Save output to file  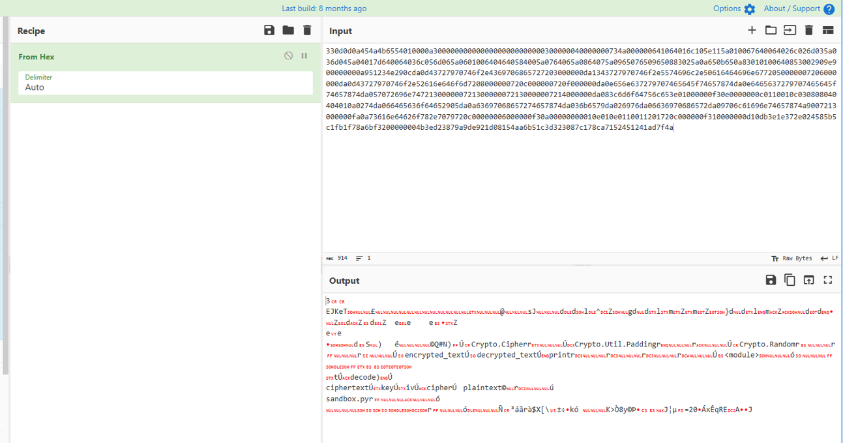[771, 280]
